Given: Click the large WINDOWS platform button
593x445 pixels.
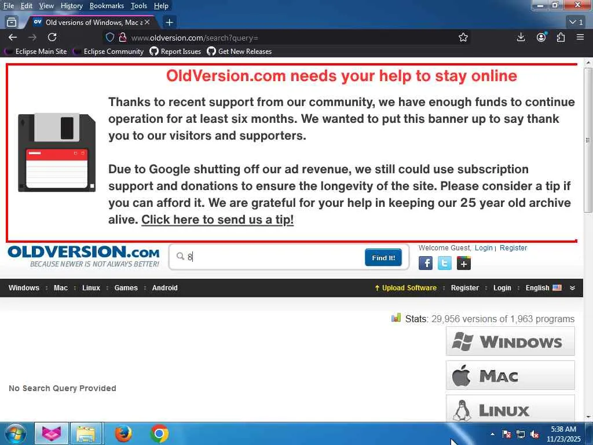Looking at the screenshot, I should tap(510, 341).
